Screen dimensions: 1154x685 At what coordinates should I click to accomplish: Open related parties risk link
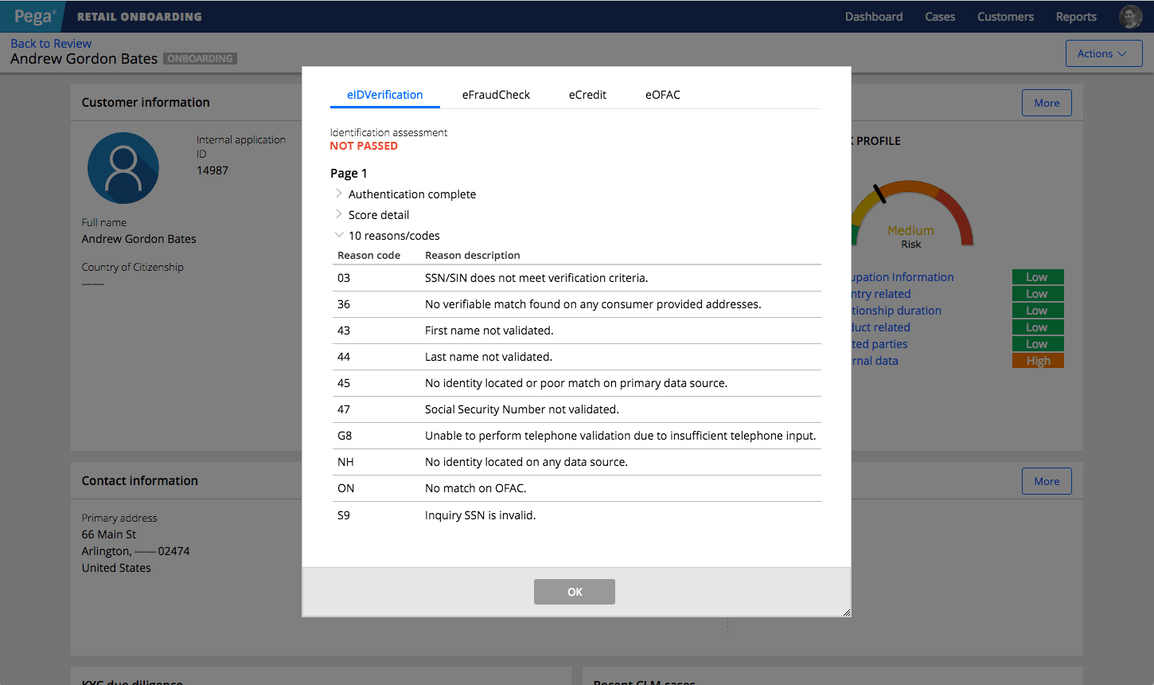tap(879, 344)
